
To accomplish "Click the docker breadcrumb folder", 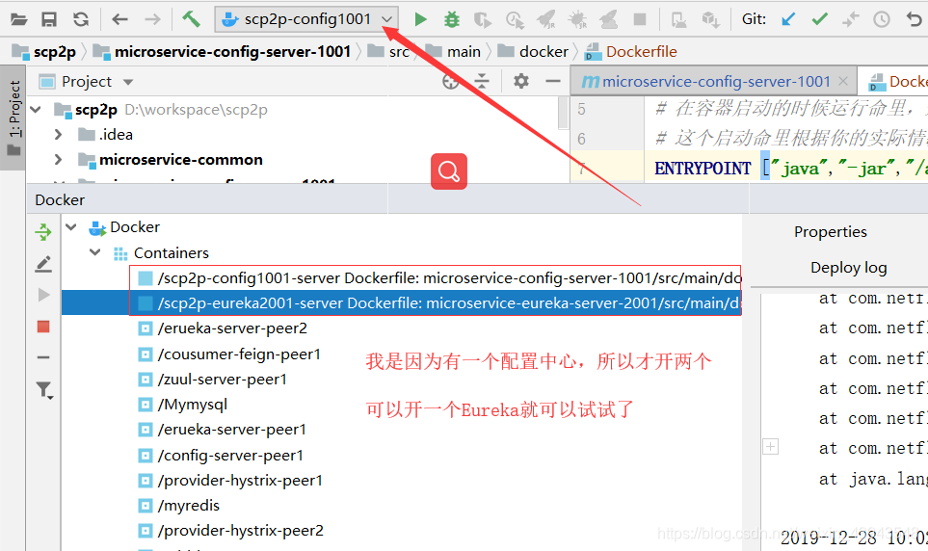I will coord(533,52).
